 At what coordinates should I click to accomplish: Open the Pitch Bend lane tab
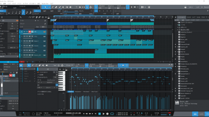coord(86,92)
